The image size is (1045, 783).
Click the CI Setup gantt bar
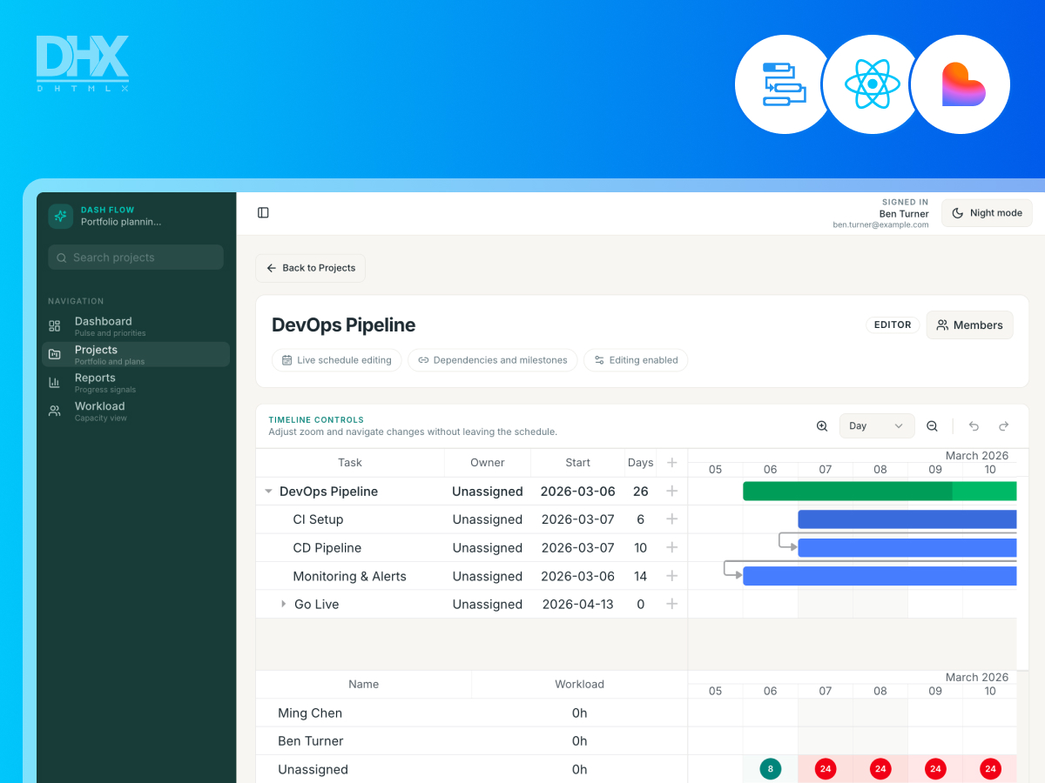point(907,519)
